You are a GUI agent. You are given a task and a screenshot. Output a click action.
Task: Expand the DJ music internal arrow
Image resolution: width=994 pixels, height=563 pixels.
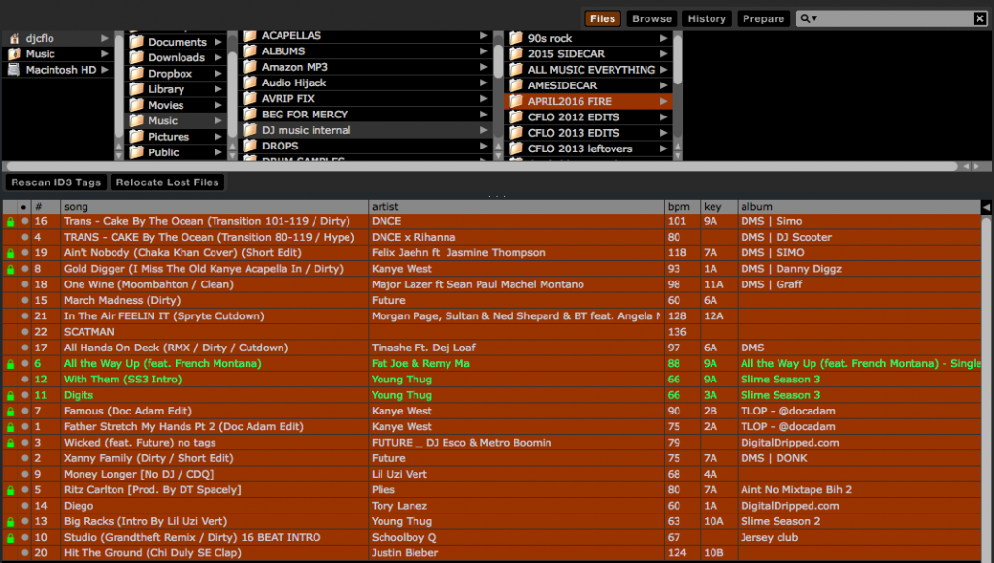point(483,130)
